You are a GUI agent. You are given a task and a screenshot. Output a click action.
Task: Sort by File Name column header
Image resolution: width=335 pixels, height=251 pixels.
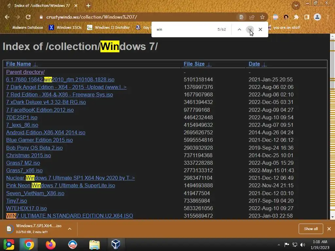tap(18, 64)
